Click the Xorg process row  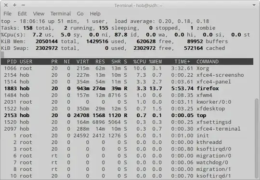tap(127, 69)
